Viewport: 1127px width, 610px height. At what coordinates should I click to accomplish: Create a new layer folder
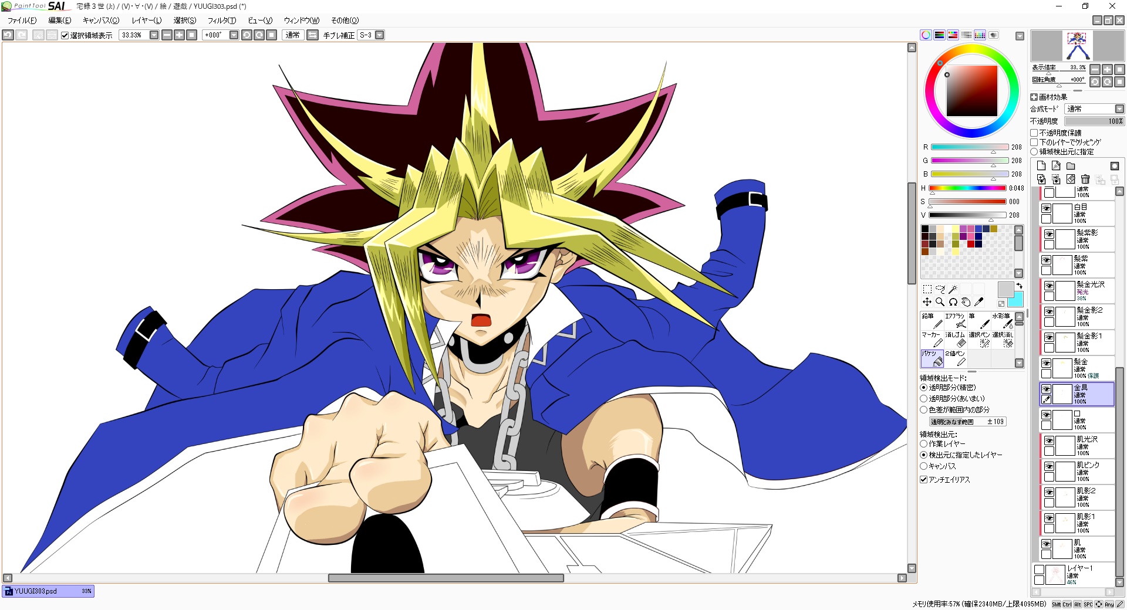[1071, 166]
